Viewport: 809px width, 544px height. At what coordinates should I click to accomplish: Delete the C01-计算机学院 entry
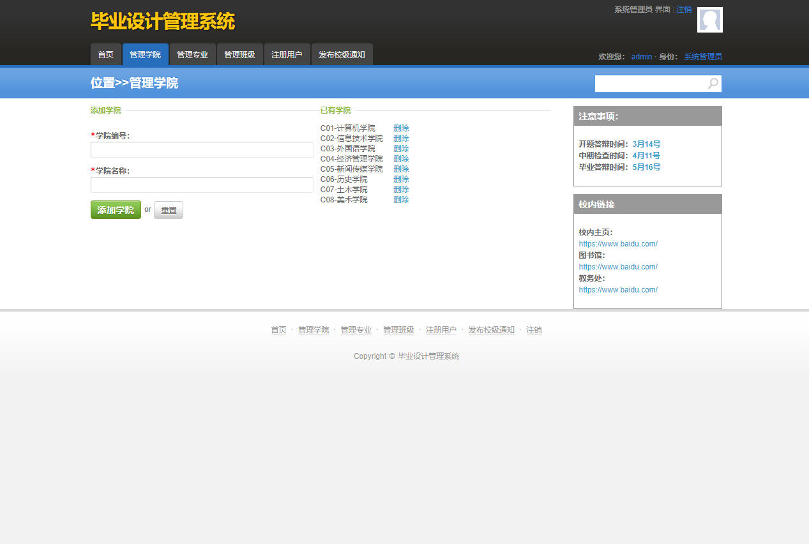pyautogui.click(x=401, y=128)
